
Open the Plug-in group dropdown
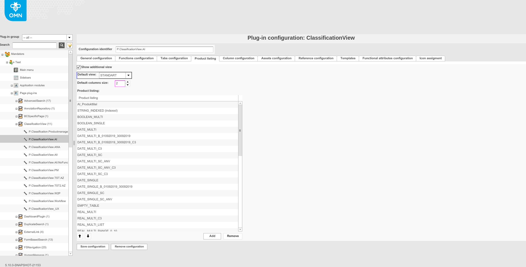(x=69, y=37)
